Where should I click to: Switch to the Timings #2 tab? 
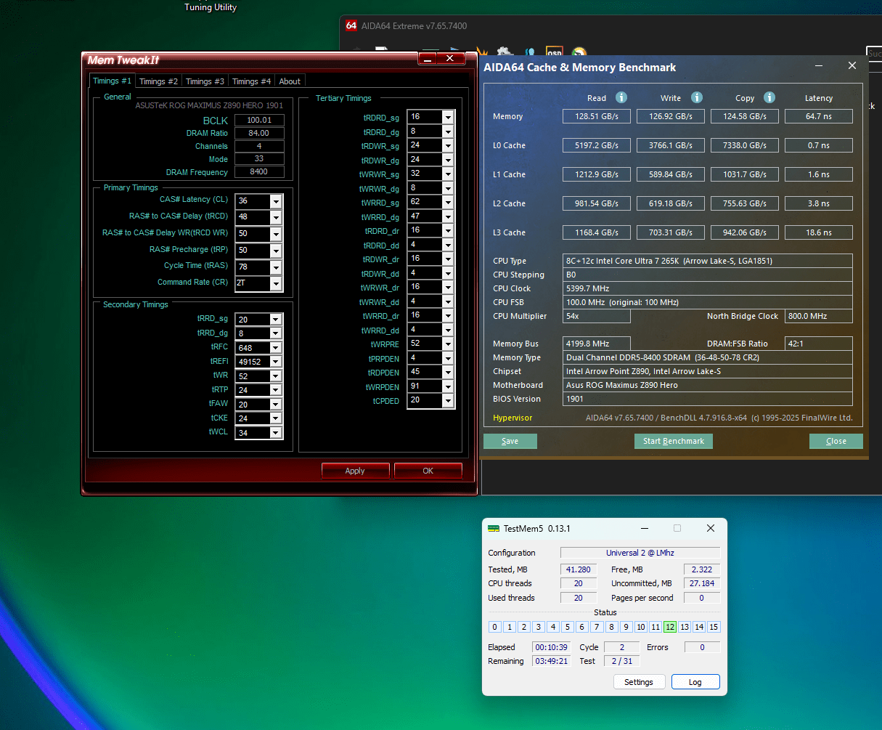click(158, 81)
